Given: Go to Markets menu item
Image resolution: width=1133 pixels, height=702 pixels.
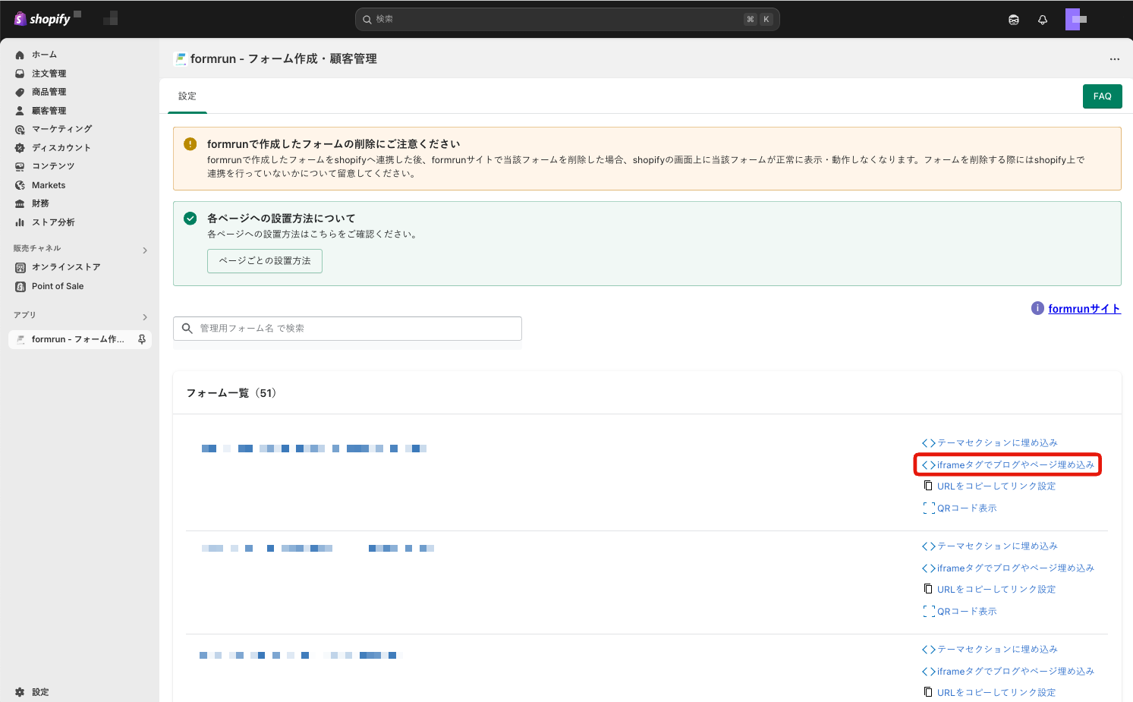Looking at the screenshot, I should tap(49, 185).
